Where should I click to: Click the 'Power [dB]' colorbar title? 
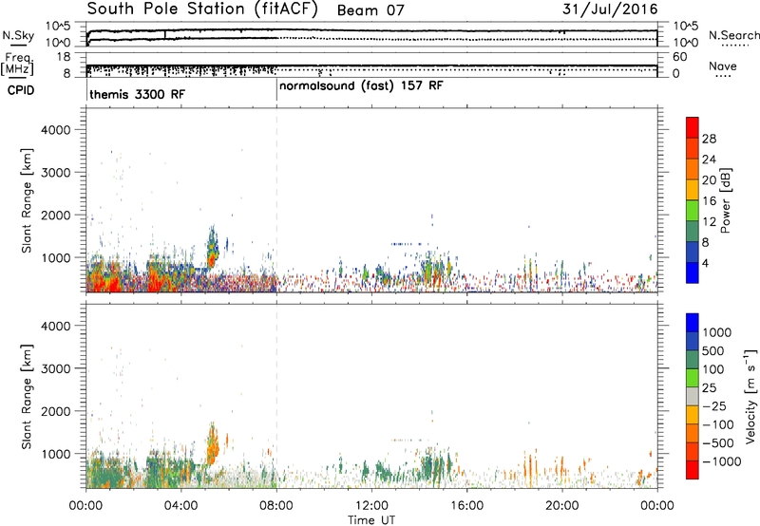coord(726,200)
